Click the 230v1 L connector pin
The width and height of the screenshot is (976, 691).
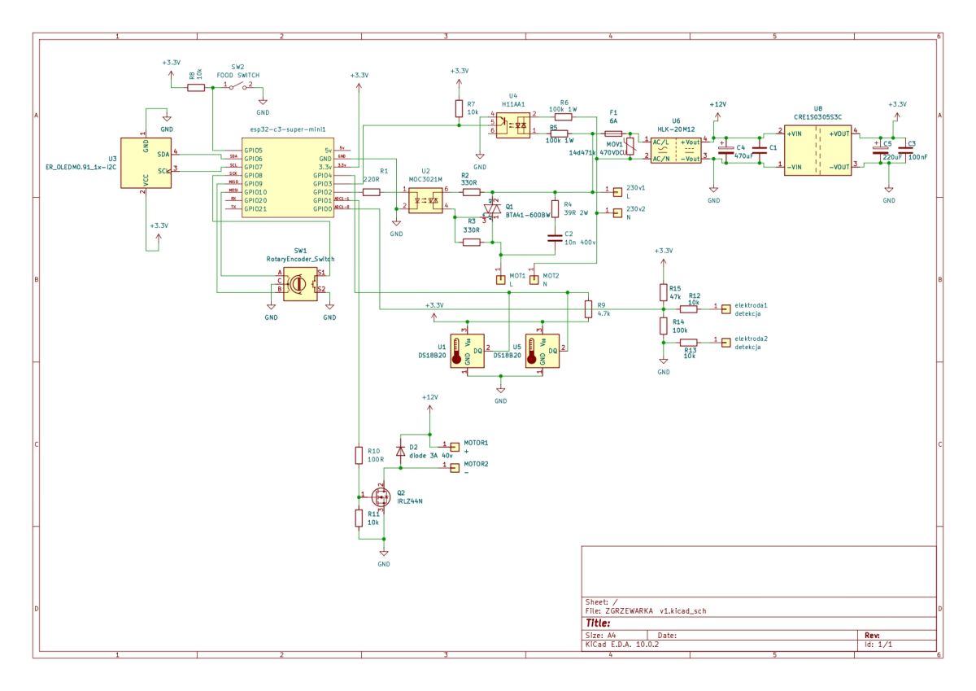coord(617,191)
